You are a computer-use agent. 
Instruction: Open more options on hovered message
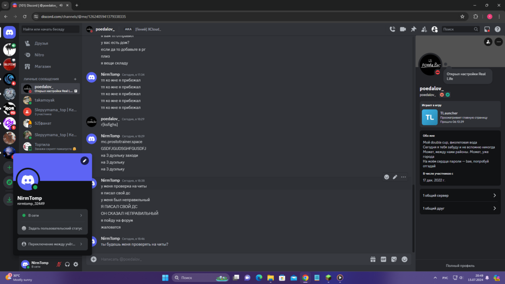pyautogui.click(x=403, y=177)
